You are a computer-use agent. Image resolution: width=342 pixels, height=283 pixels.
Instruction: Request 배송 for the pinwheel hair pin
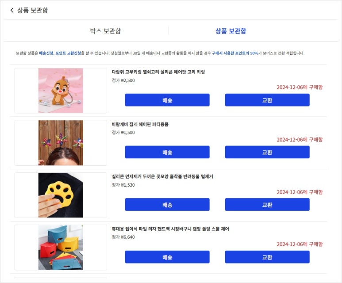(167, 152)
